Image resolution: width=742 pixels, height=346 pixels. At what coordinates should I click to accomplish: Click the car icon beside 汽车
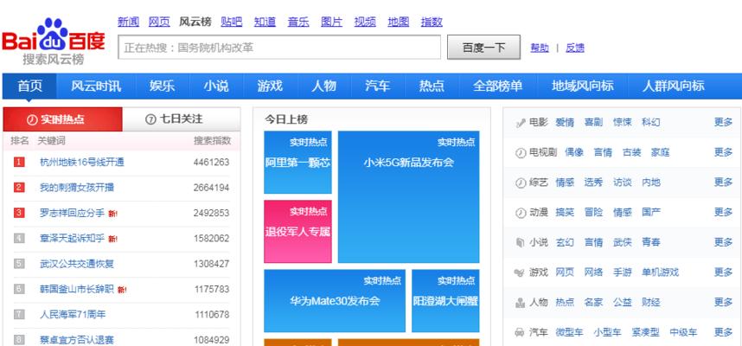click(521, 332)
